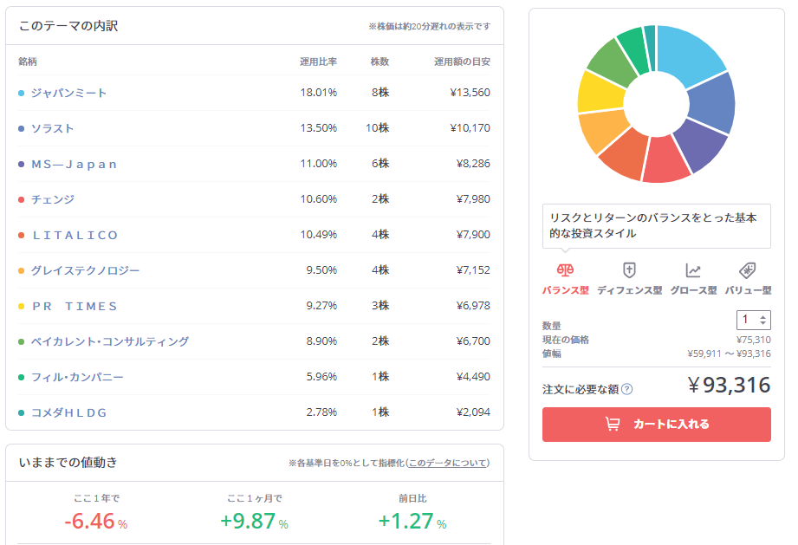The image size is (798, 545).
Task: Select the バリュー型 price tag icon
Action: [x=747, y=270]
